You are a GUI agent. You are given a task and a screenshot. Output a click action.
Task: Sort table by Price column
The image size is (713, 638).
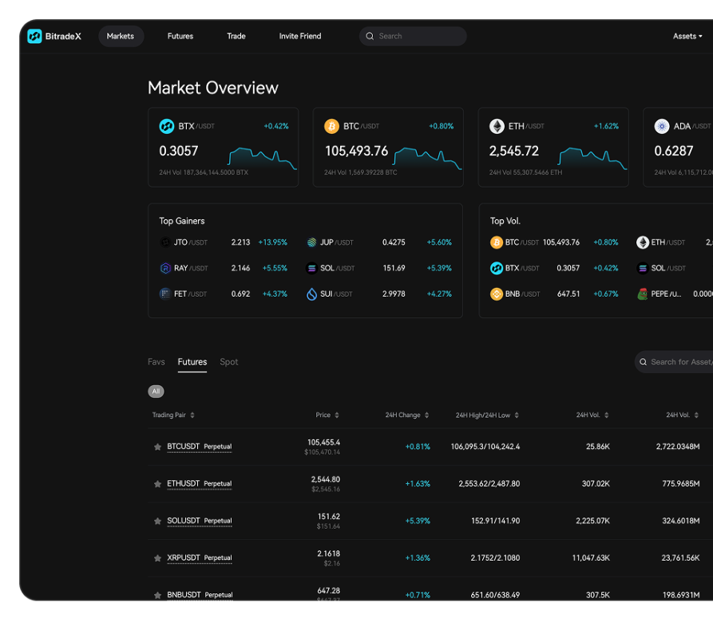327,415
